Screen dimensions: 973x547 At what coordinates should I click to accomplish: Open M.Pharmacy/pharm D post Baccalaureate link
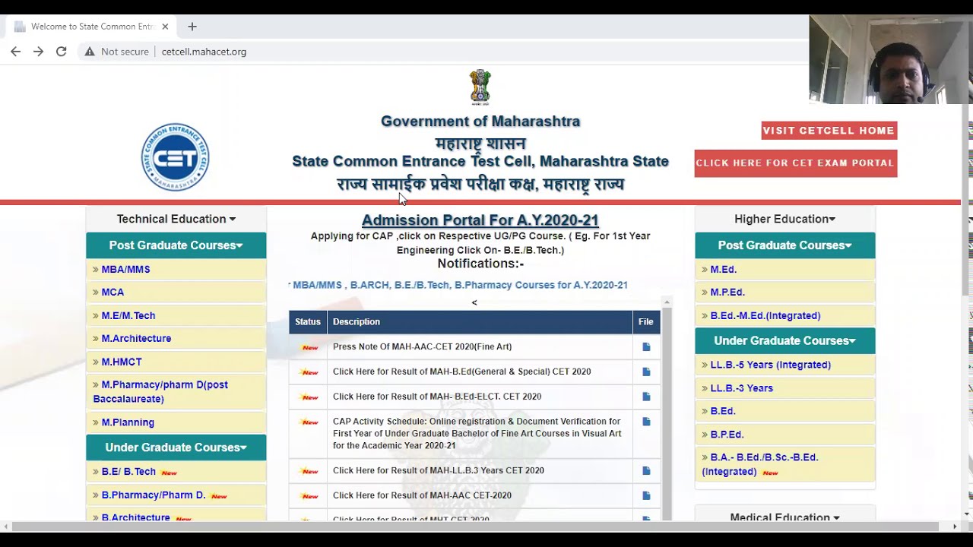tap(160, 392)
